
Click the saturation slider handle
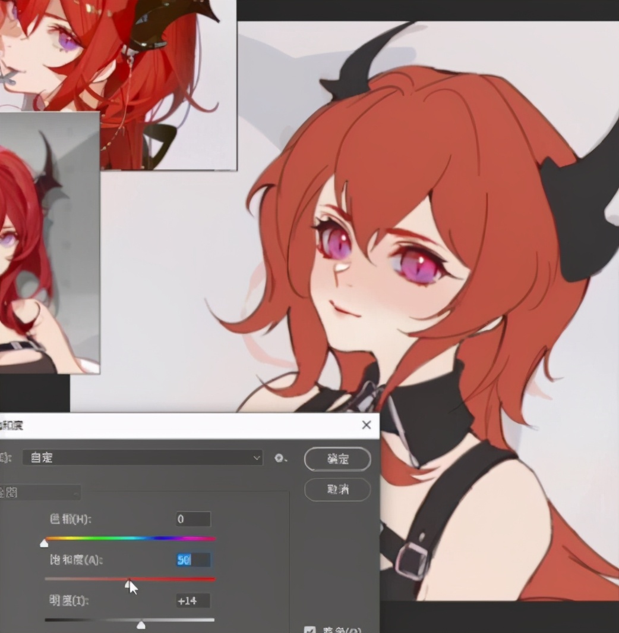128,584
